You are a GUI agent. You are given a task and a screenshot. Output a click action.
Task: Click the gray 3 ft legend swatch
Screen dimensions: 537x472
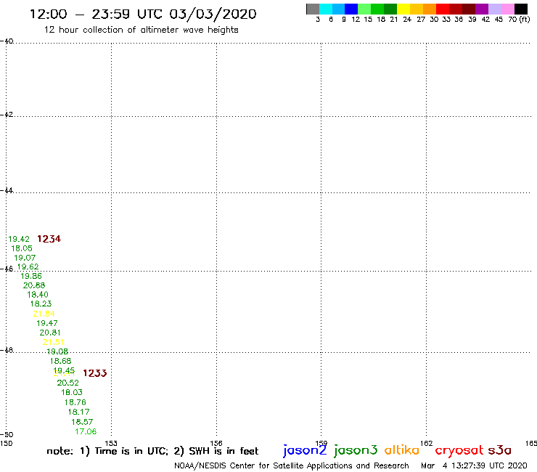pos(313,9)
